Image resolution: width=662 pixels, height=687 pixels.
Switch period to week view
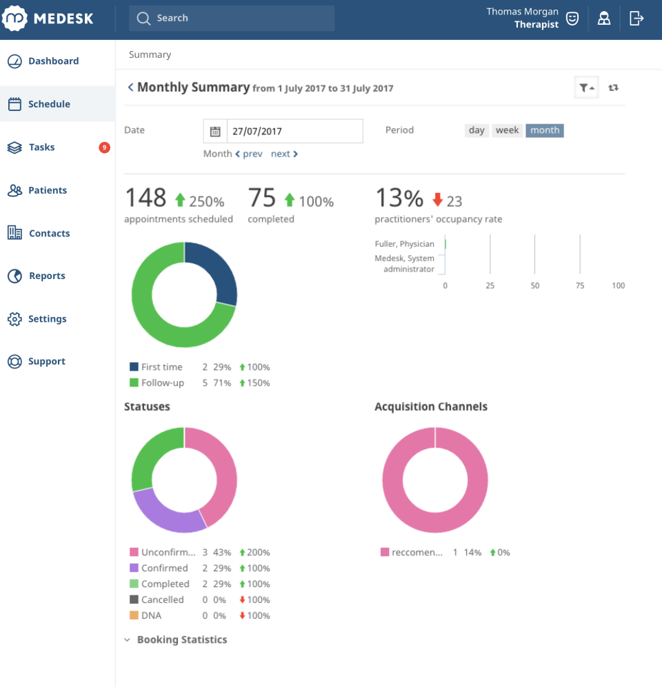507,130
